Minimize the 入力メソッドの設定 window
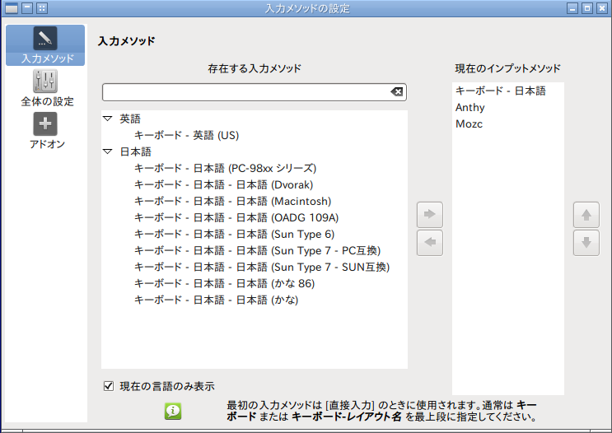The width and height of the screenshot is (612, 433). point(572,8)
